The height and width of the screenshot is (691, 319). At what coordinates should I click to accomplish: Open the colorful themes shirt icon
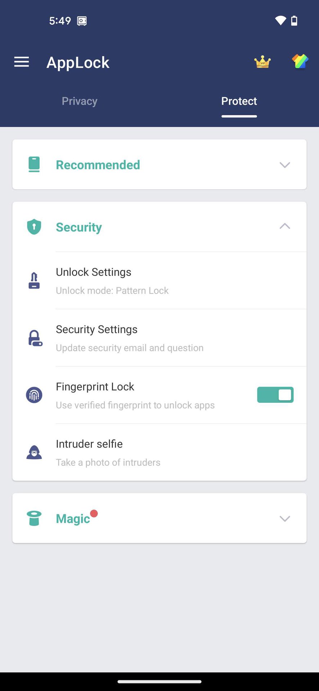(x=300, y=62)
